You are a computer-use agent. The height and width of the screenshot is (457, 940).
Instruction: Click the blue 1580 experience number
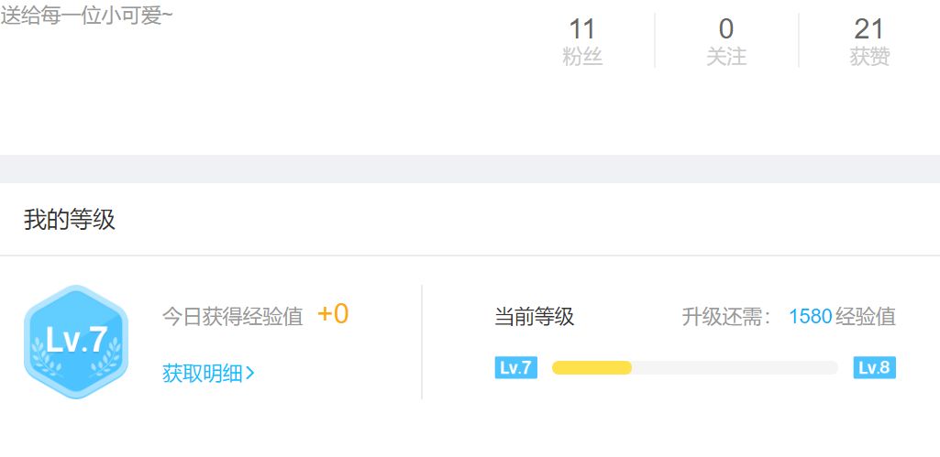[x=810, y=317]
